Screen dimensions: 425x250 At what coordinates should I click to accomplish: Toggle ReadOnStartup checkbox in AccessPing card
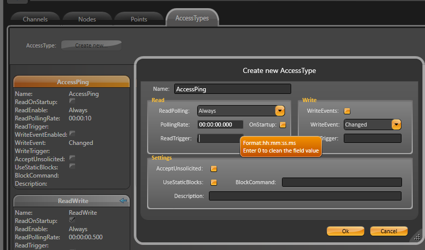pyautogui.click(x=72, y=102)
